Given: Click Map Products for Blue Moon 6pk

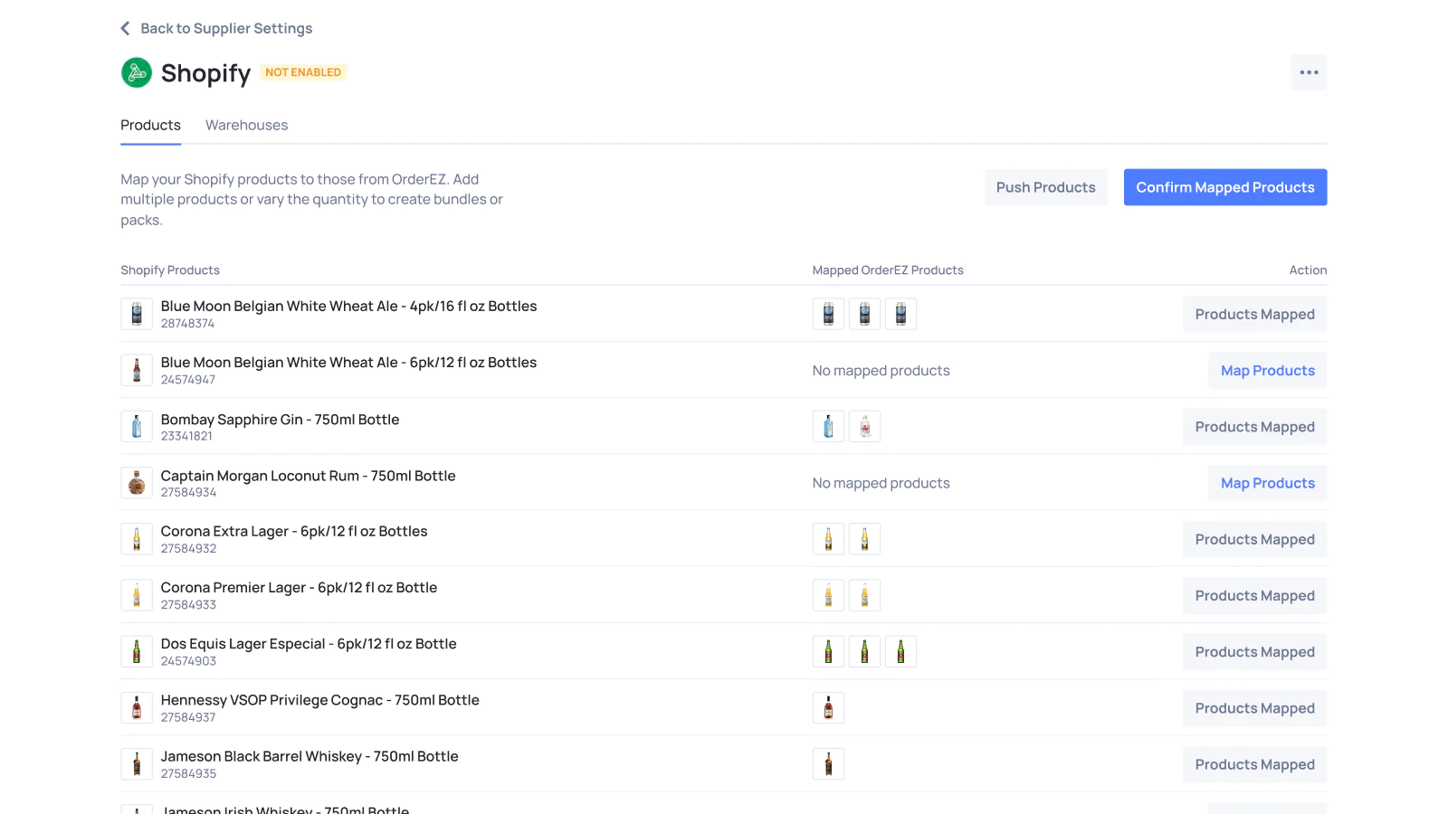Looking at the screenshot, I should click(1267, 370).
